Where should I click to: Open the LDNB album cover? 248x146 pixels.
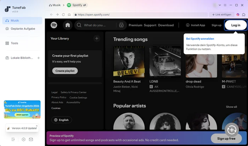click(165, 62)
